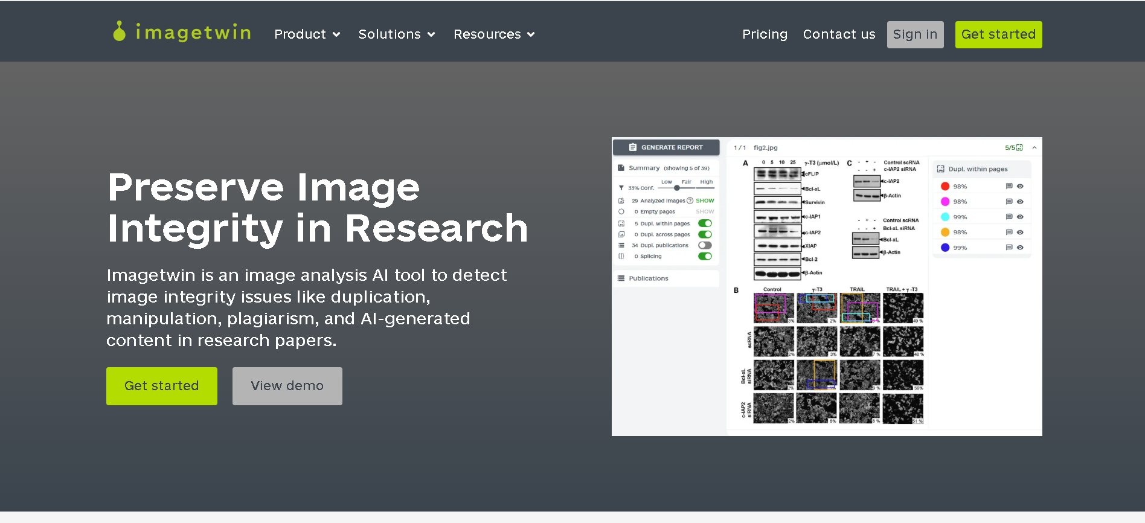1145x523 pixels.
Task: Click the confidence filter funnel icon
Action: (621, 188)
